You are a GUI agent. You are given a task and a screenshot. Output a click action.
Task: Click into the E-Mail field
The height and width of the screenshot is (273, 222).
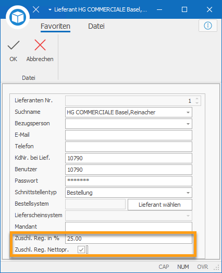pos(129,135)
